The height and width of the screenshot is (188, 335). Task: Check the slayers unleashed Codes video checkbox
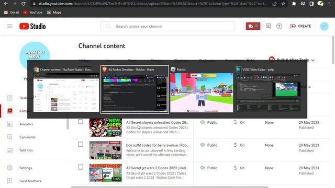(81, 122)
